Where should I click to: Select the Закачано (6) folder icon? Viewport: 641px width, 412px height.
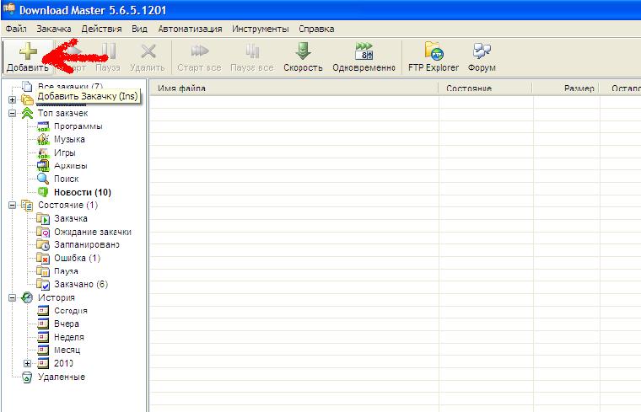[x=43, y=284]
